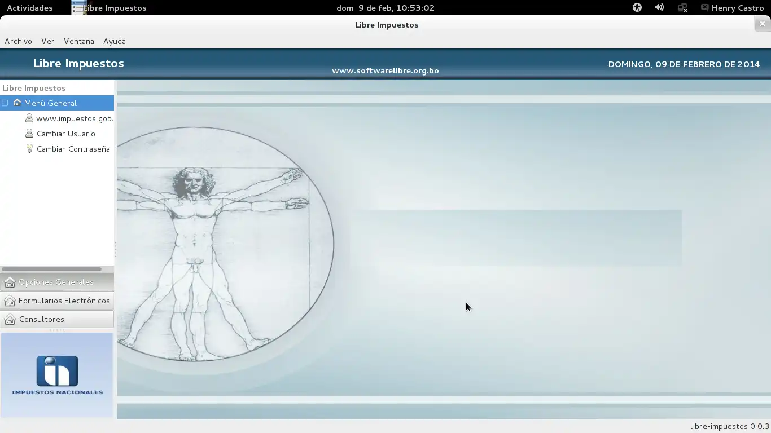Select the Menú General tree label
The image size is (771, 433).
[x=50, y=103]
